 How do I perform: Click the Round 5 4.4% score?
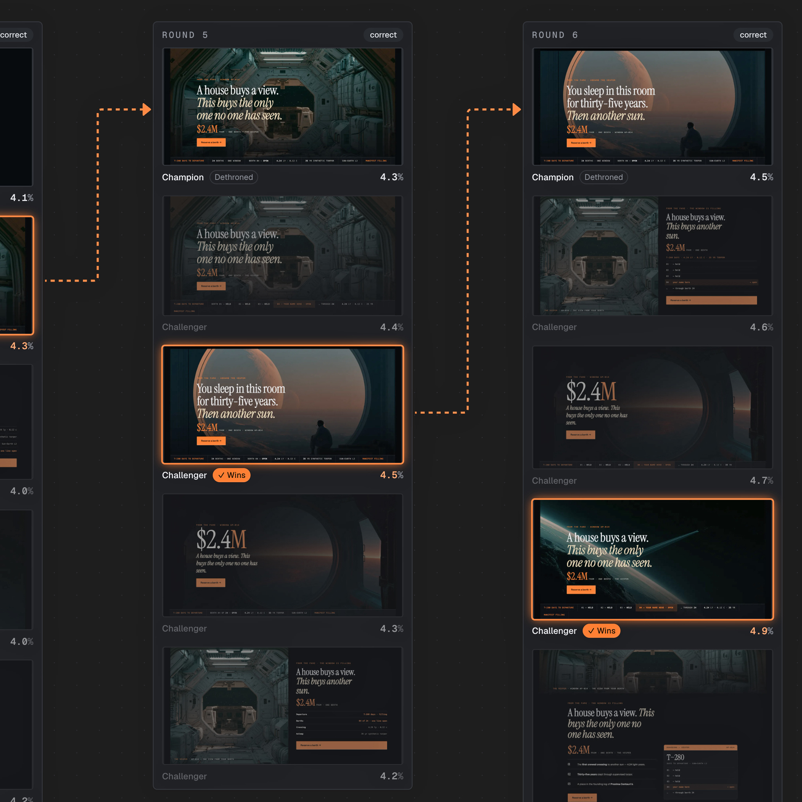coord(391,327)
